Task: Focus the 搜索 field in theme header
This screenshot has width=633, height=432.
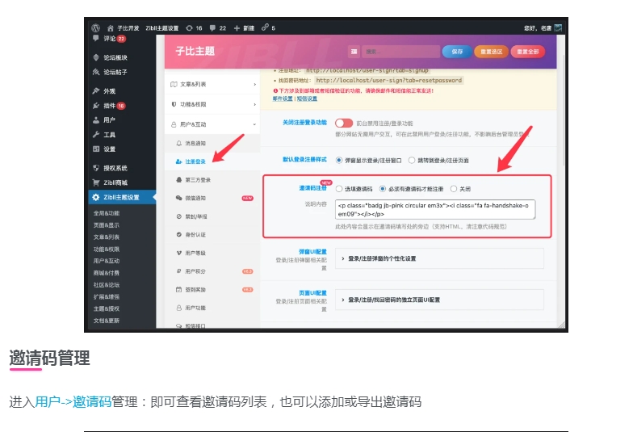Action: tap(401, 52)
